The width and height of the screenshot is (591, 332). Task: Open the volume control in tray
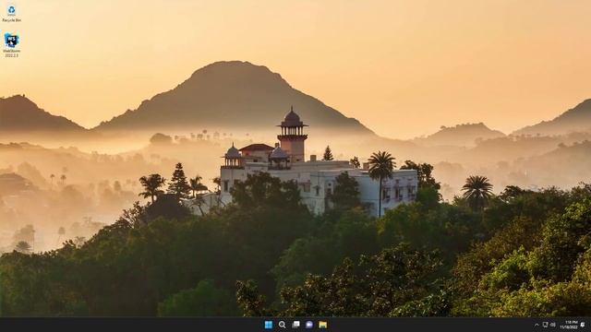point(553,325)
